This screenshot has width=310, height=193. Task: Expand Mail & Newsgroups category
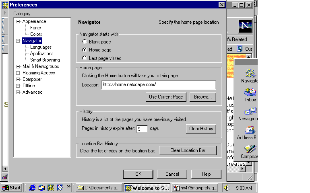18,67
